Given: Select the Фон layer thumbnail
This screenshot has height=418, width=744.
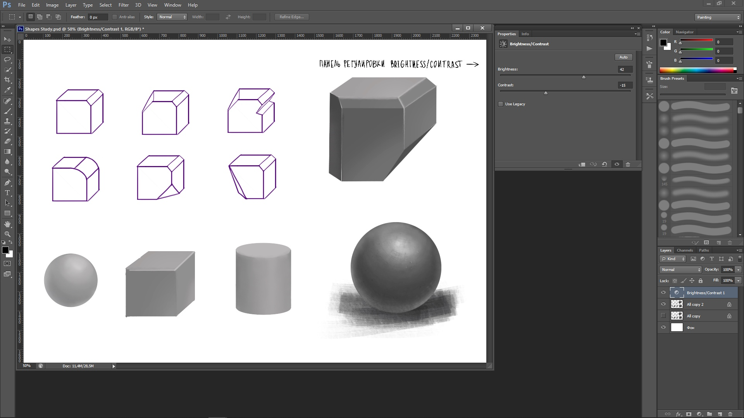Looking at the screenshot, I should [677, 327].
